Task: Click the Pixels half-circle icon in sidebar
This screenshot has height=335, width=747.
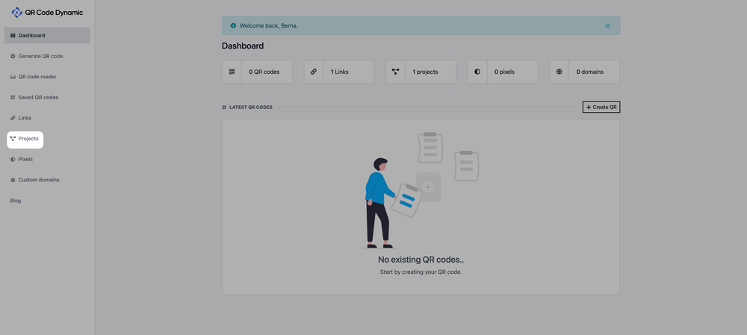Action: [13, 160]
